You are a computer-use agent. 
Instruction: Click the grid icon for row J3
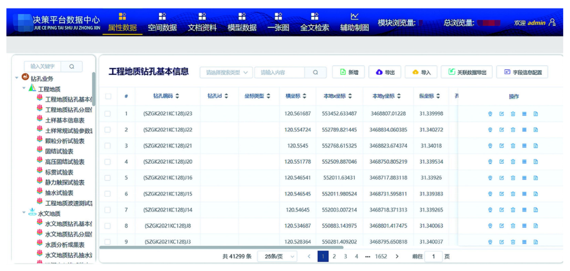(x=524, y=242)
